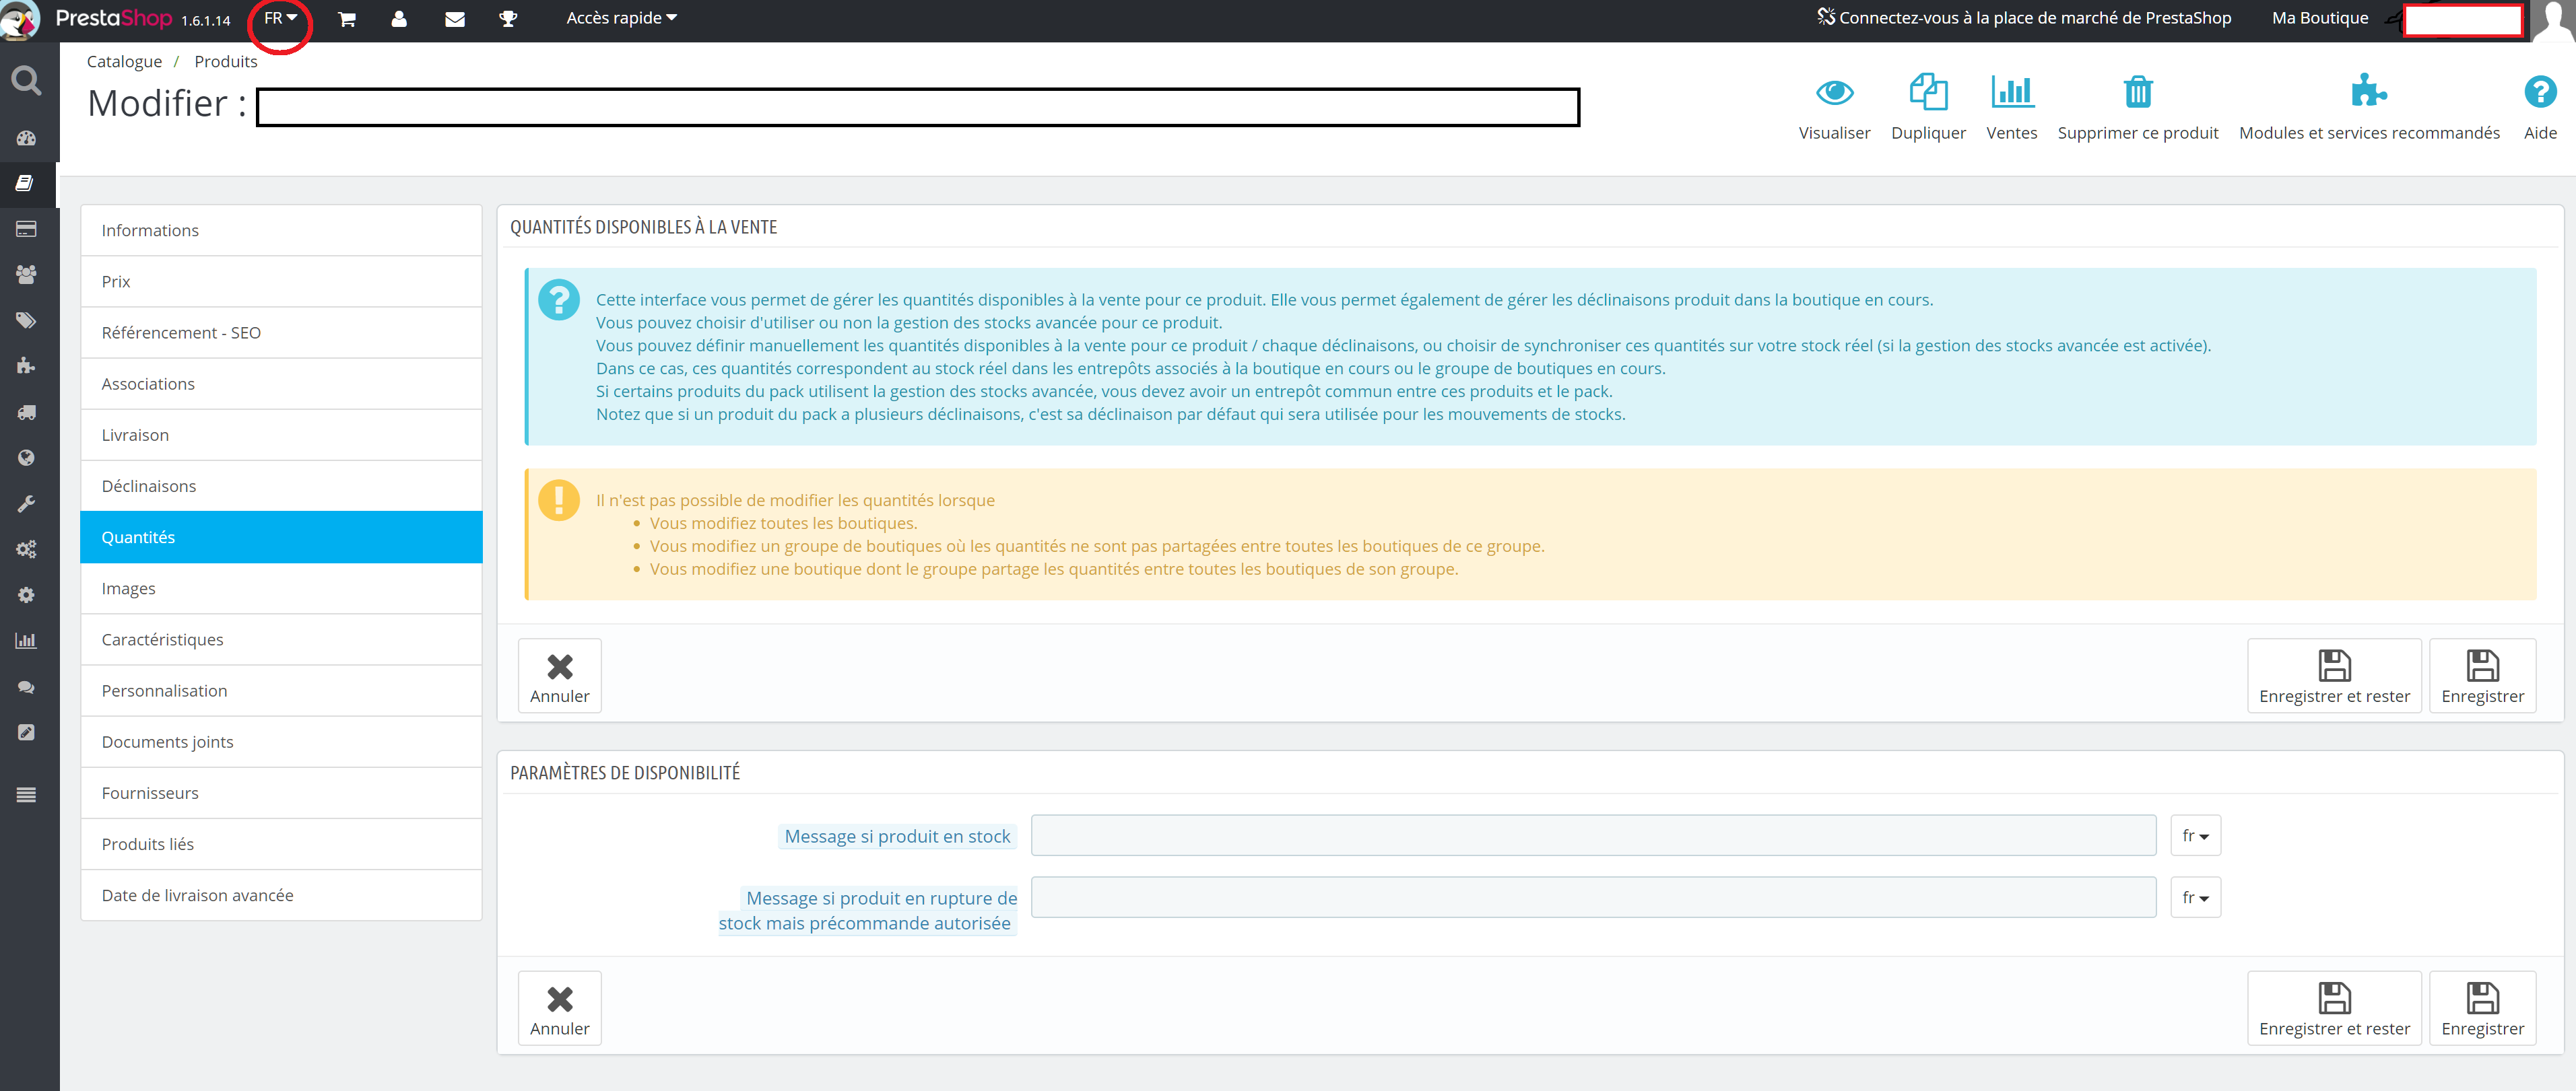The image size is (2576, 1091).
Task: Open the Dashboard gauge icon
Action: [x=26, y=138]
